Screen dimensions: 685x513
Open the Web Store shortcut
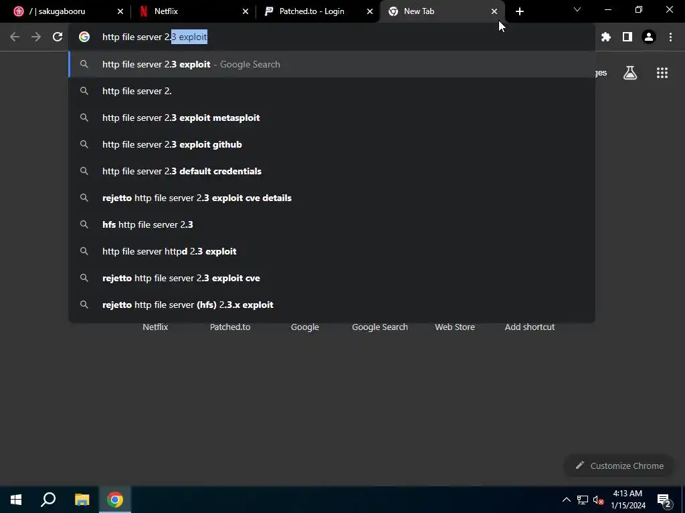455,327
